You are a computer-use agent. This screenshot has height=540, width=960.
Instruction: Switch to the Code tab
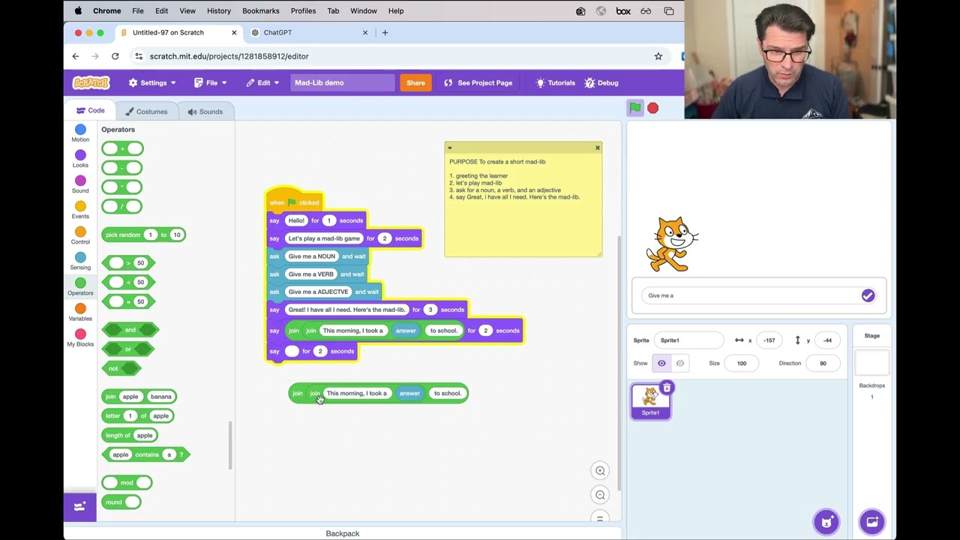[91, 110]
